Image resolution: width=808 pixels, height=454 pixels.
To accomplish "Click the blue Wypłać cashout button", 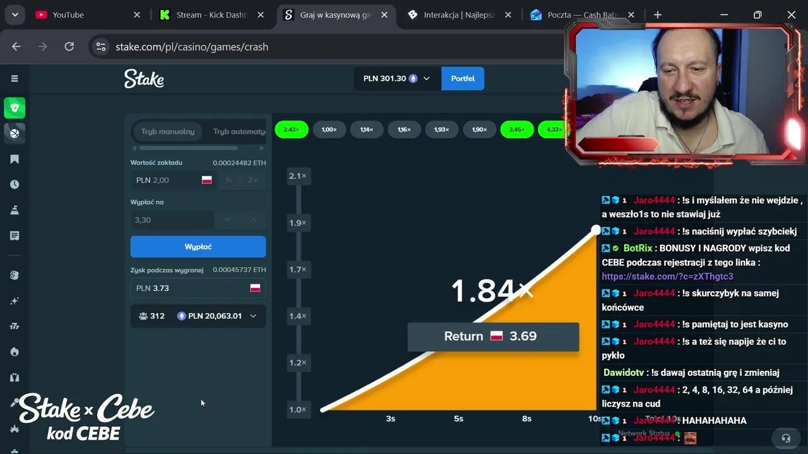I will click(198, 247).
